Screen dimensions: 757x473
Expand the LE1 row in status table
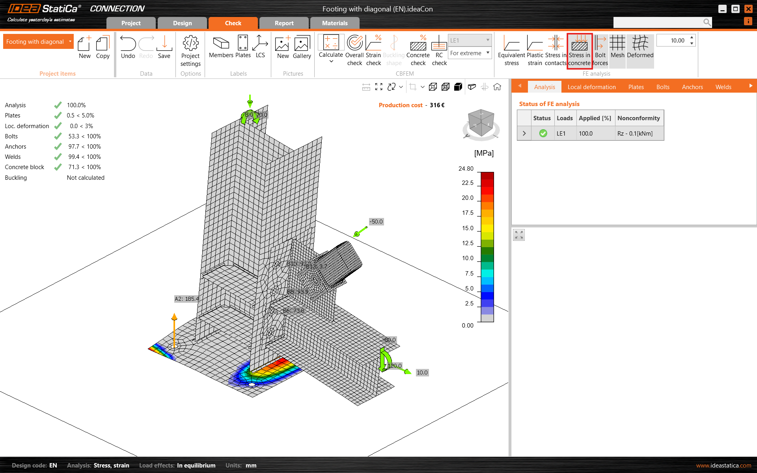(524, 133)
